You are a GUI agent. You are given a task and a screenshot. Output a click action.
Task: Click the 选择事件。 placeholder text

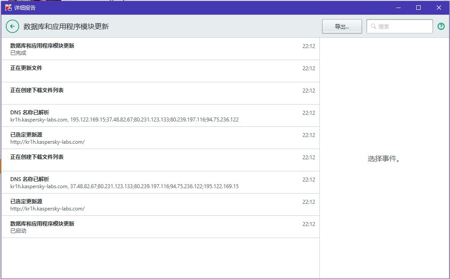(x=384, y=158)
